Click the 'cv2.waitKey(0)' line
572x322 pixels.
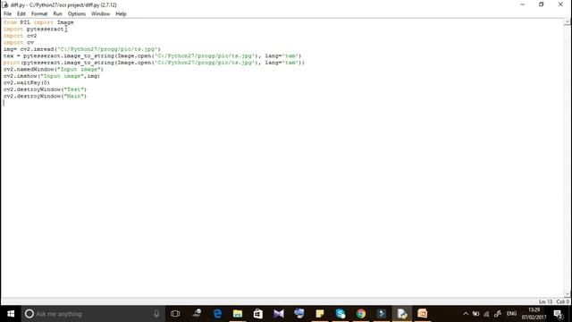click(27, 82)
